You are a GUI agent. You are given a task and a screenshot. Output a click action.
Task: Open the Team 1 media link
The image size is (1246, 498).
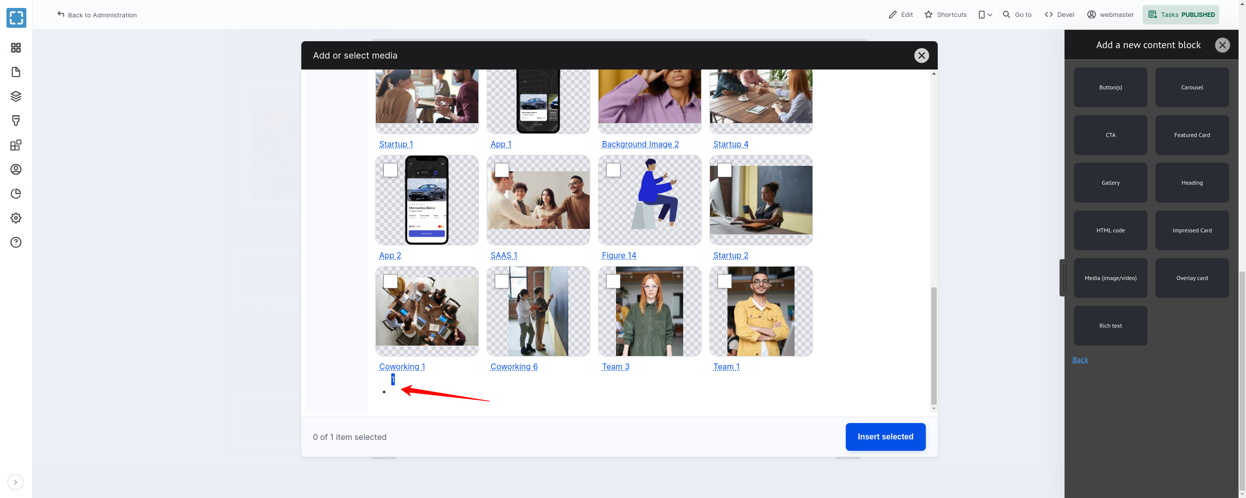click(x=726, y=366)
